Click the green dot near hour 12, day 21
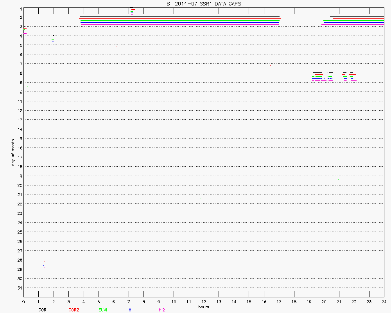Screen dimensions: 391x313 [x=201, y=198]
